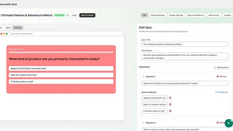Open the green chat support bubble

coord(229,123)
